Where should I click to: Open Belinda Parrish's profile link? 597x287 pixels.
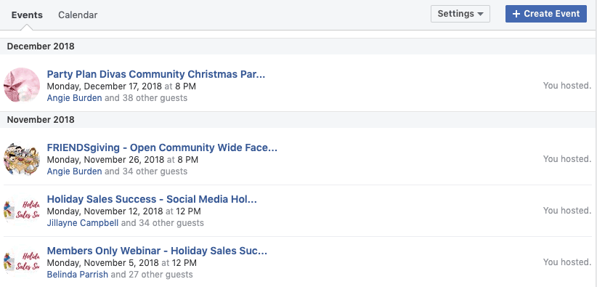click(x=78, y=274)
